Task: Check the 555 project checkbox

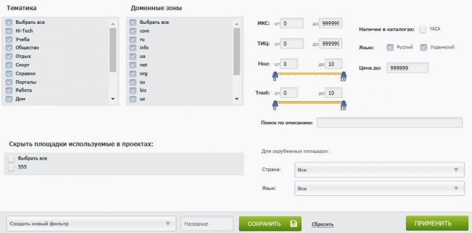Action: [x=11, y=167]
